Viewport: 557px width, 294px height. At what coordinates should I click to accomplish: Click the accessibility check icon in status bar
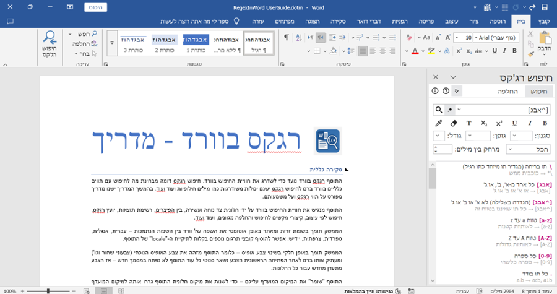click(398, 291)
